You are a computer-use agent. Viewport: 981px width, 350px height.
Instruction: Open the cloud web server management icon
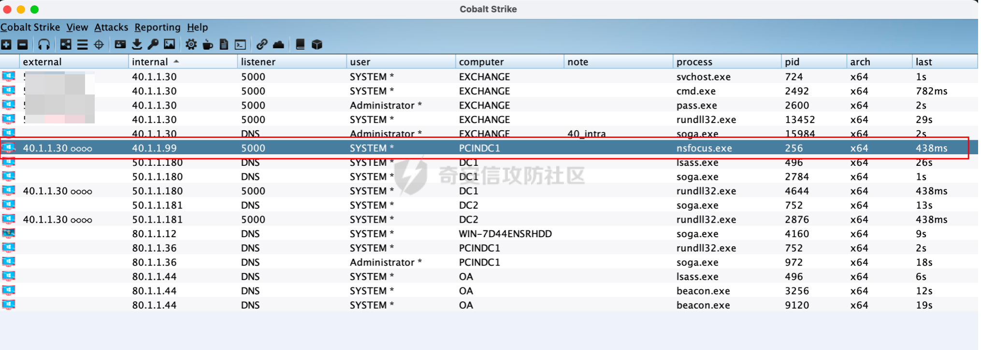pyautogui.click(x=278, y=45)
